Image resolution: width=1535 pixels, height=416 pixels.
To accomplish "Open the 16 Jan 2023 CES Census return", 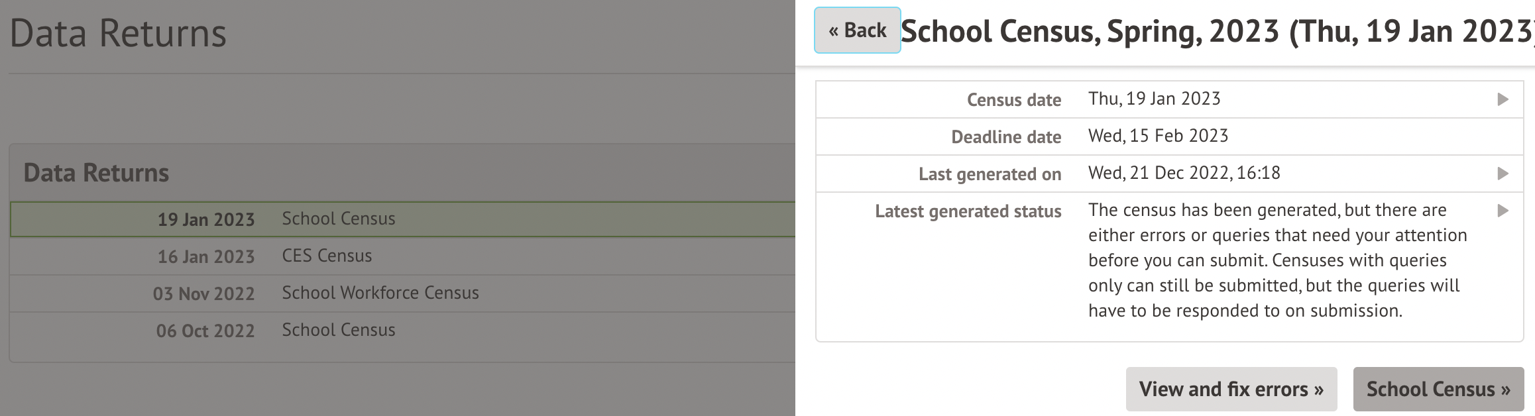I will (327, 256).
